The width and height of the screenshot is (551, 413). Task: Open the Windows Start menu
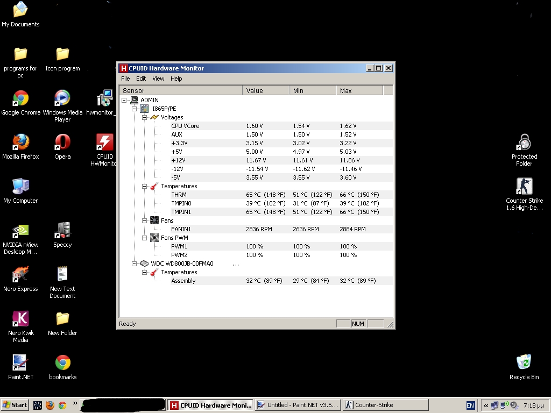[15, 405]
